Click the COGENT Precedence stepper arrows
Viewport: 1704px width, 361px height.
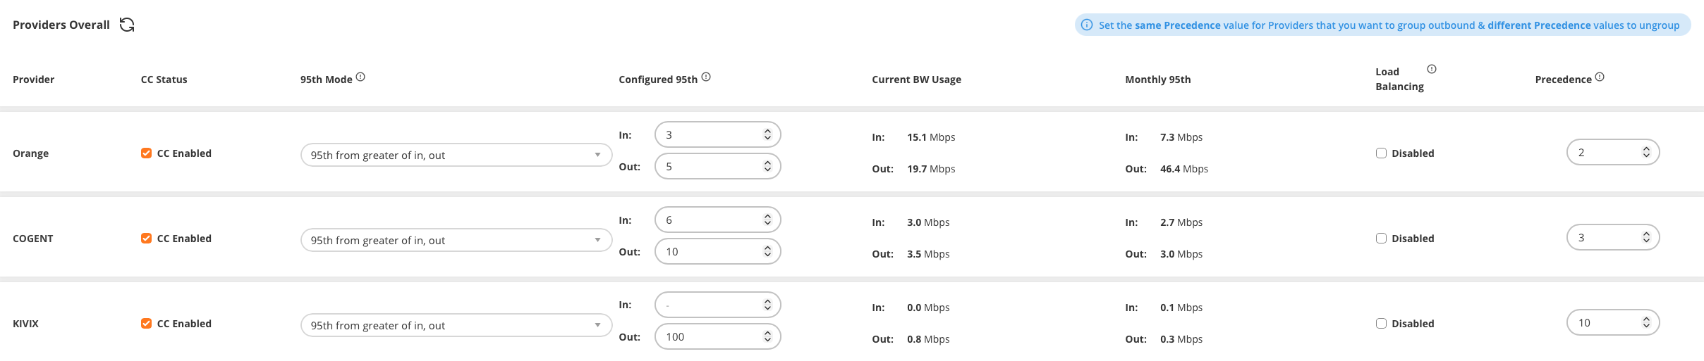pos(1646,238)
